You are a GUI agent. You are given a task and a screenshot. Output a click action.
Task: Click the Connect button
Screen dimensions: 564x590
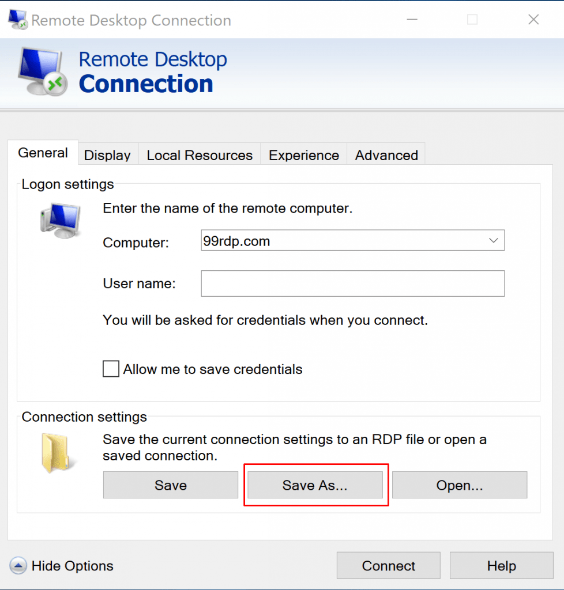389,566
